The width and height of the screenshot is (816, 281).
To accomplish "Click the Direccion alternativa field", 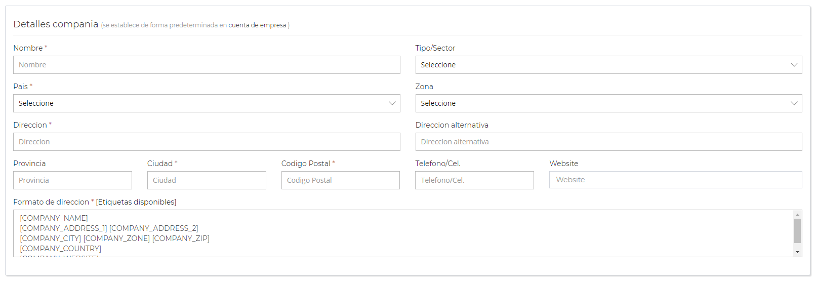I will (x=608, y=142).
